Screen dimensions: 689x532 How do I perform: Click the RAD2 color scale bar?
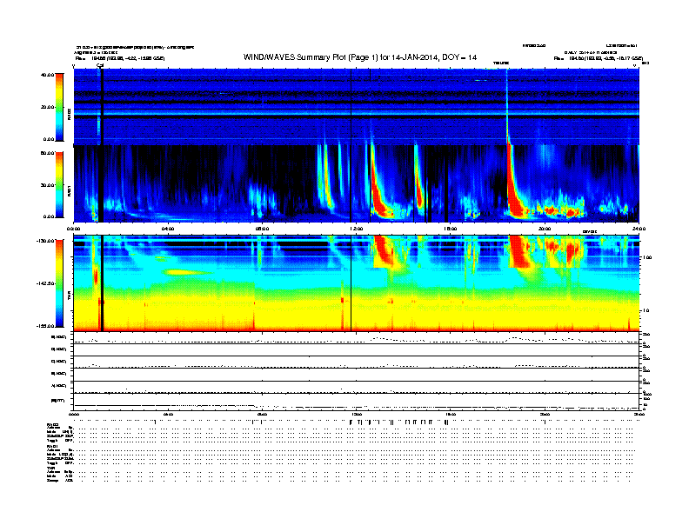click(x=59, y=107)
